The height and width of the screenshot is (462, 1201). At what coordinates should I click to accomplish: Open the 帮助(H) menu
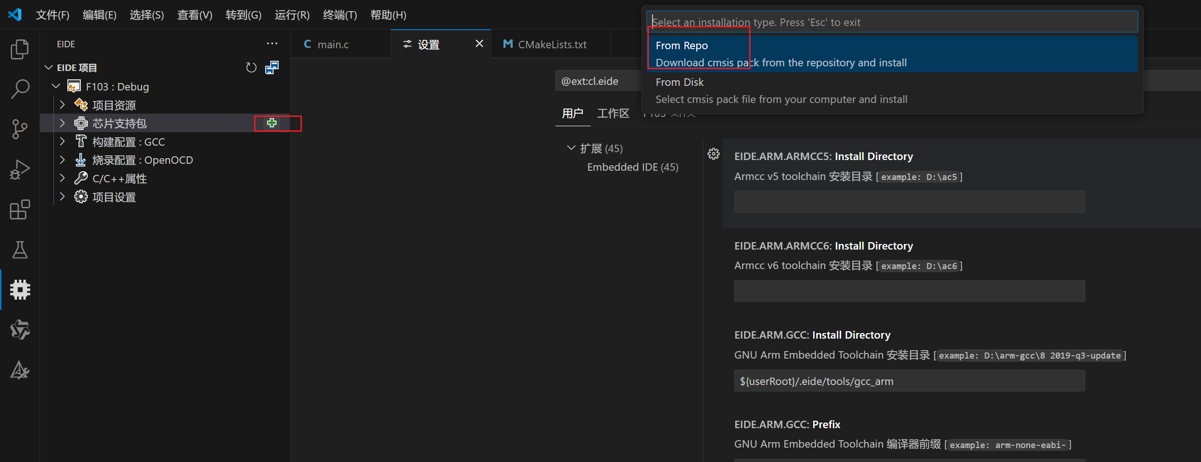(x=388, y=15)
